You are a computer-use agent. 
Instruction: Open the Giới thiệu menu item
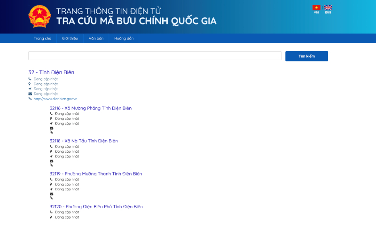(70, 39)
